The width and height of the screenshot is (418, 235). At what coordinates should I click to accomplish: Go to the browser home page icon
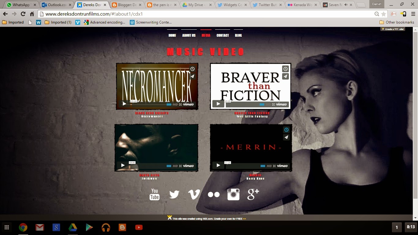click(32, 14)
